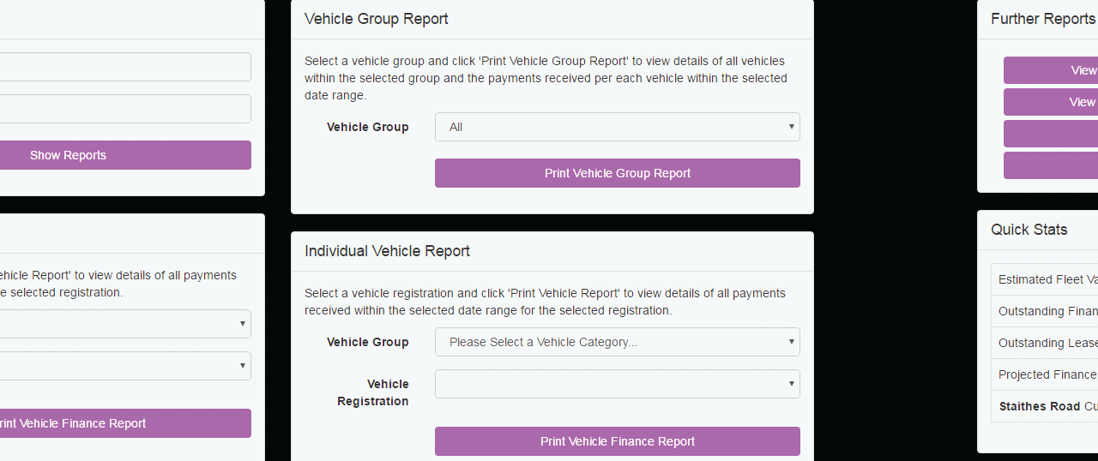1098x461 pixels.
Task: Click the upper empty field above Show Reports
Action: point(125,67)
